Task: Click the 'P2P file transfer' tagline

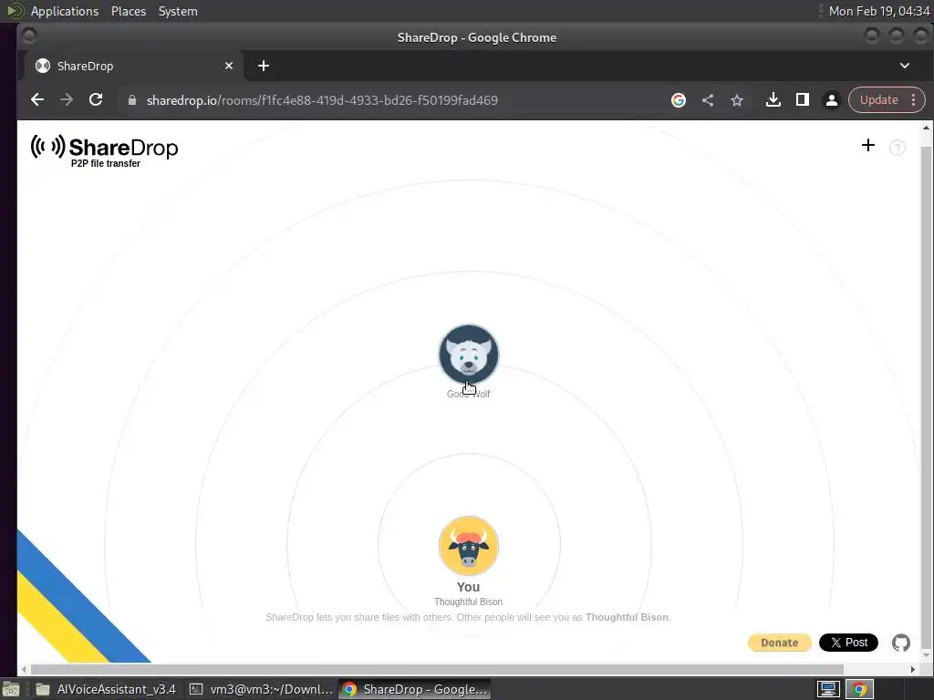Action: pyautogui.click(x=106, y=164)
